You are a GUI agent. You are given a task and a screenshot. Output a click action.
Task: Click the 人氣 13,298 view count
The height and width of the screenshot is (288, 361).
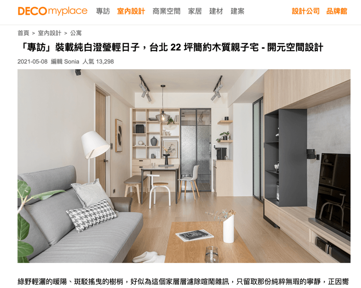coord(98,62)
